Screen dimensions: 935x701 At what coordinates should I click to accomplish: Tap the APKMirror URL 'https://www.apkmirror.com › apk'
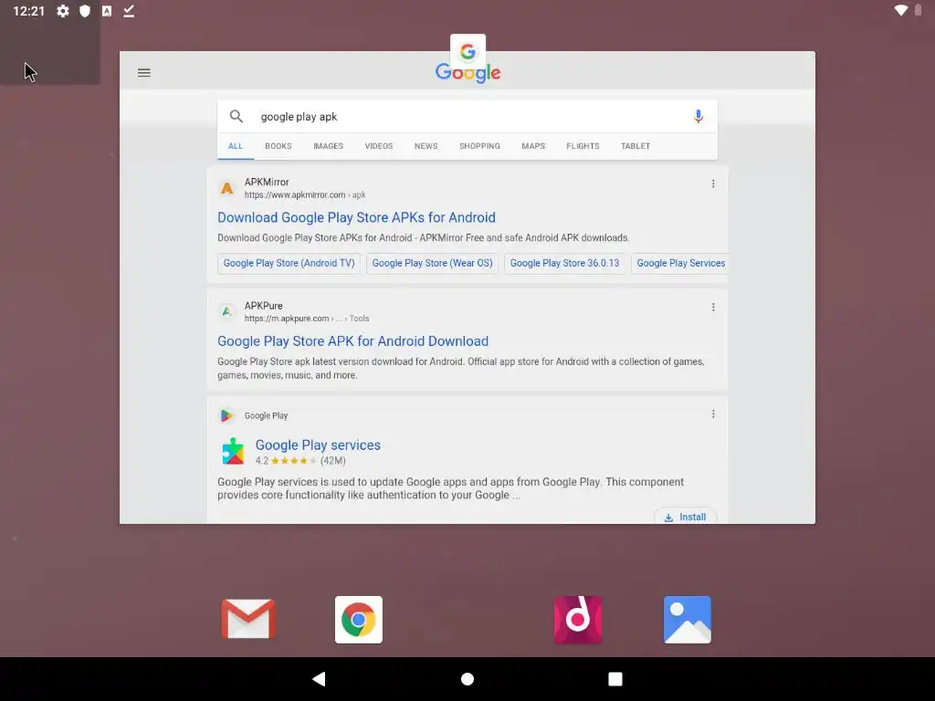tap(305, 195)
